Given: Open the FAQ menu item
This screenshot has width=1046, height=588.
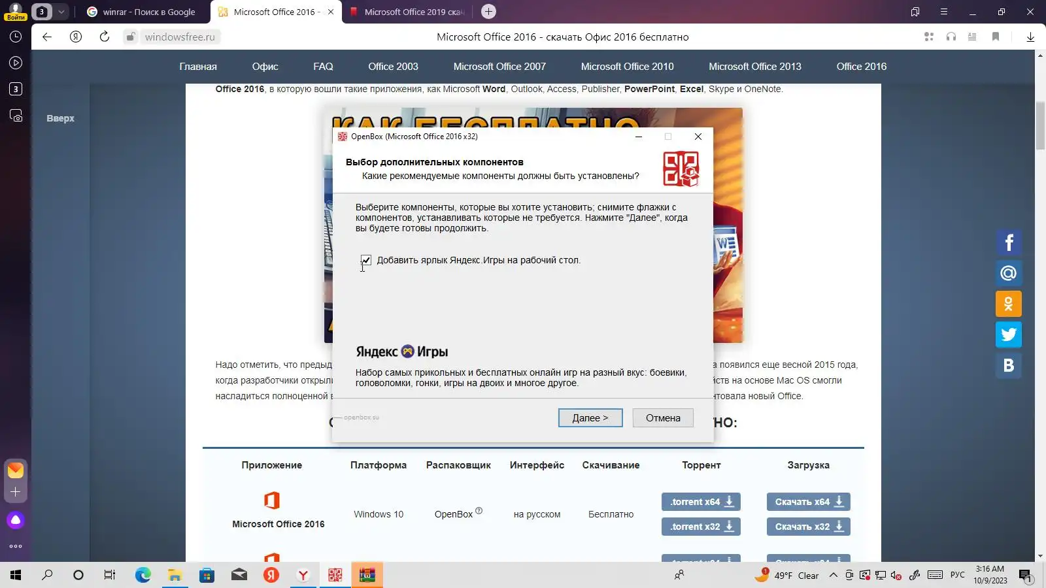Looking at the screenshot, I should pyautogui.click(x=323, y=67).
